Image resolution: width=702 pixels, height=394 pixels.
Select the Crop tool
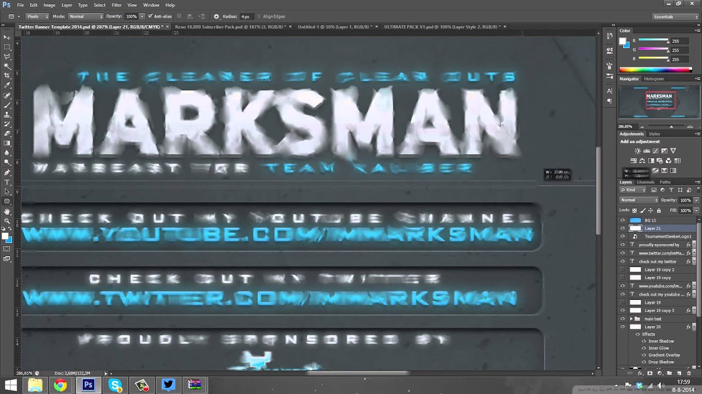tap(7, 76)
